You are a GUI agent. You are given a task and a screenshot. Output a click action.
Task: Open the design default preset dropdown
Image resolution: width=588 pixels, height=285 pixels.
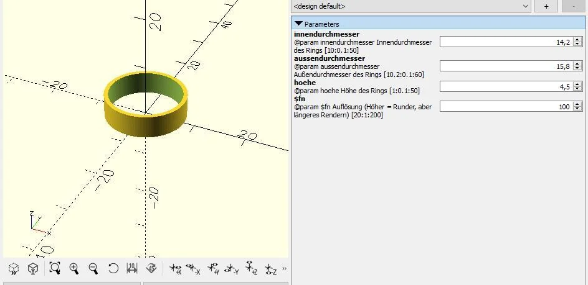(x=412, y=6)
